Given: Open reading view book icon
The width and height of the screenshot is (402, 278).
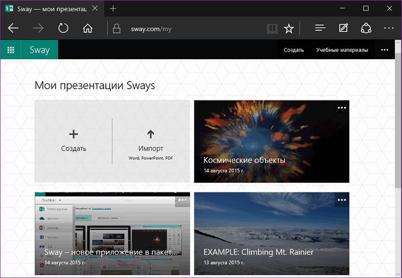Looking at the screenshot, I should [272, 28].
